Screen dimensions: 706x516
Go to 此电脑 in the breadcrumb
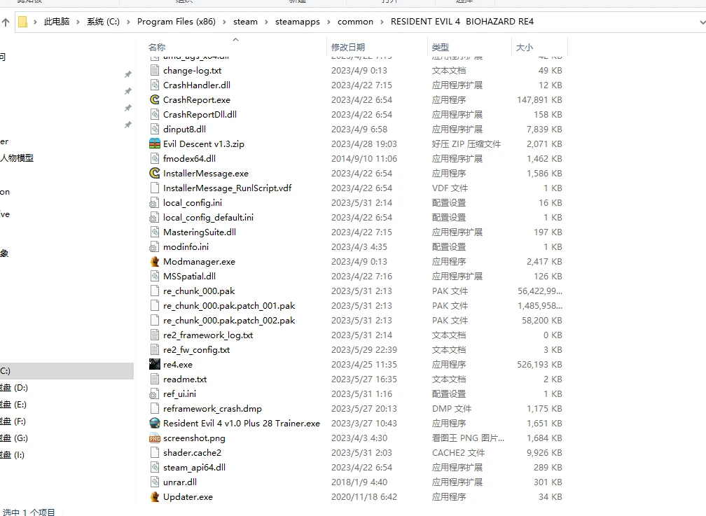57,22
